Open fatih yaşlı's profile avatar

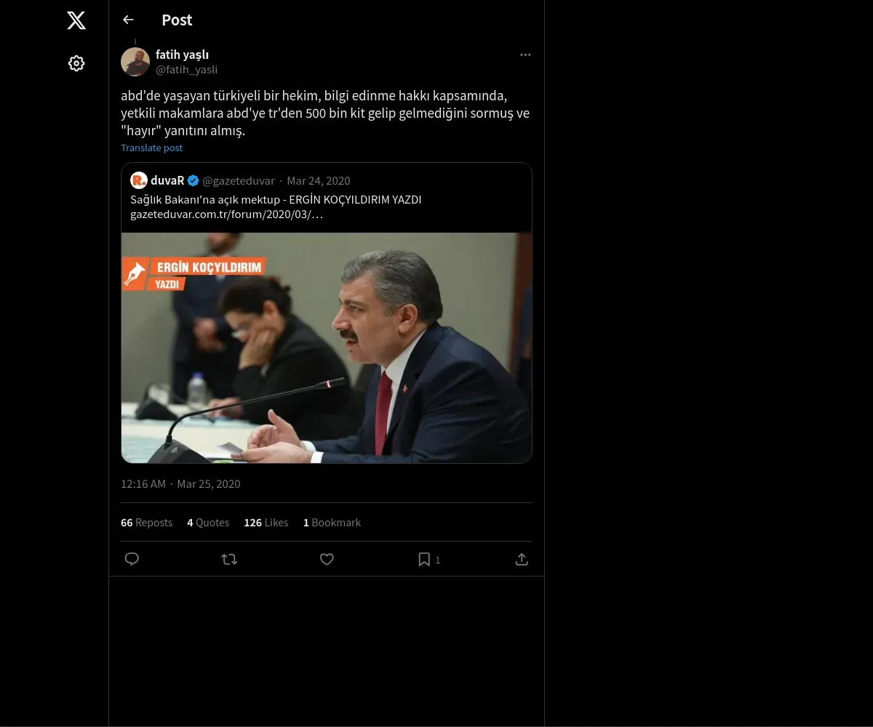click(x=135, y=62)
